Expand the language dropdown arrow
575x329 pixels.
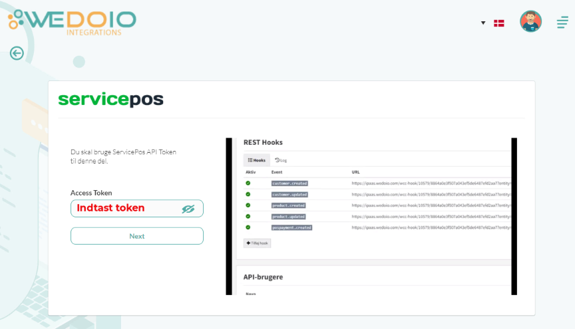click(x=483, y=23)
